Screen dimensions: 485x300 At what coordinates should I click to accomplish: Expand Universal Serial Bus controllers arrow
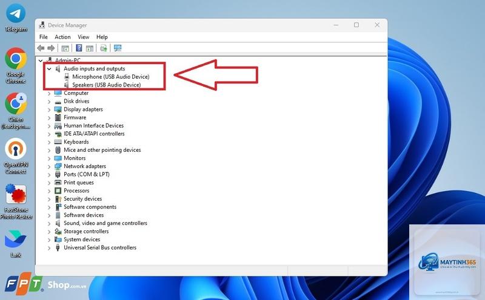(49, 248)
